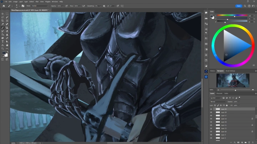Screen dimensions: 257x144
Task: Hide Layer 57 with its eye icon
Action: coord(211,116)
